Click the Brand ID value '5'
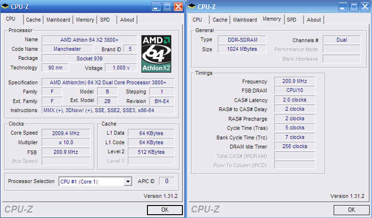This screenshot has height=218, width=372. 130,49
